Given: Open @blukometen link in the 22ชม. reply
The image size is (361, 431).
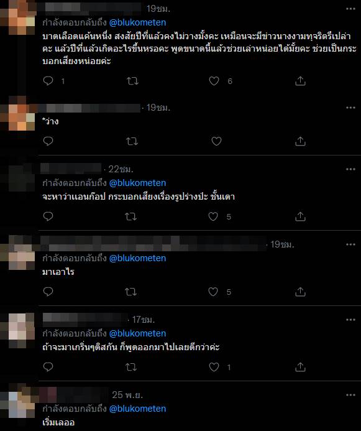Looking at the screenshot, I should pos(137,183).
